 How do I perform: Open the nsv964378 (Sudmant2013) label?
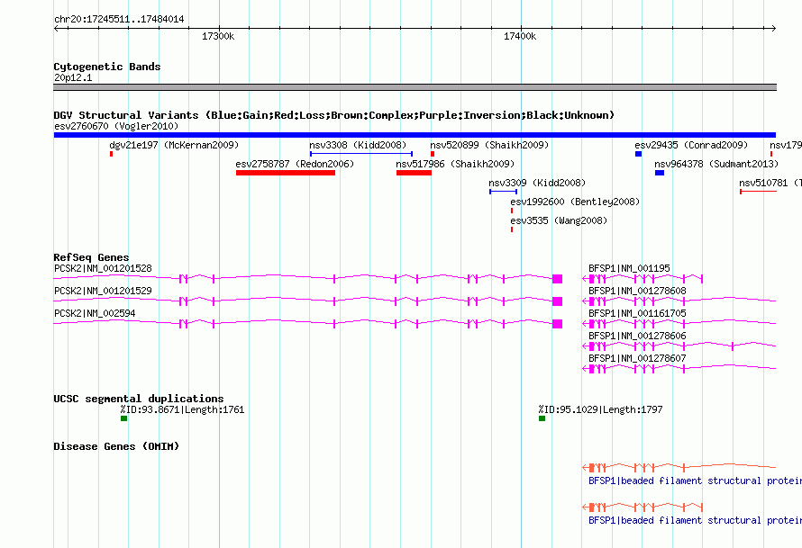[716, 164]
